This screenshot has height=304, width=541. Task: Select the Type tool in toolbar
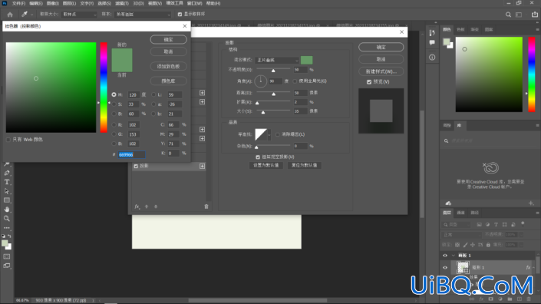pyautogui.click(x=7, y=182)
